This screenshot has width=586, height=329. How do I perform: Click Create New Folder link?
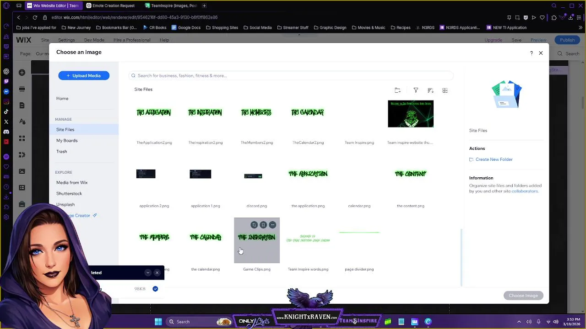(x=494, y=159)
